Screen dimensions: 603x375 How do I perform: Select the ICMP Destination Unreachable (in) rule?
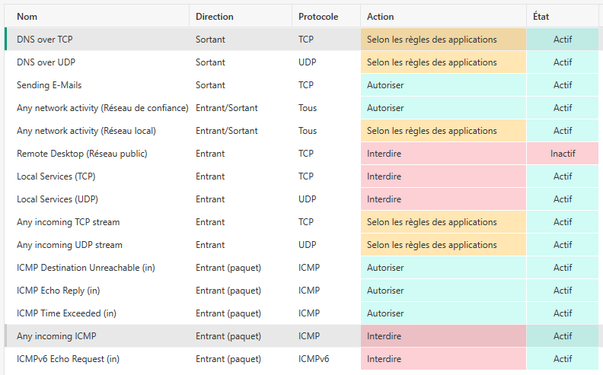tap(85, 268)
